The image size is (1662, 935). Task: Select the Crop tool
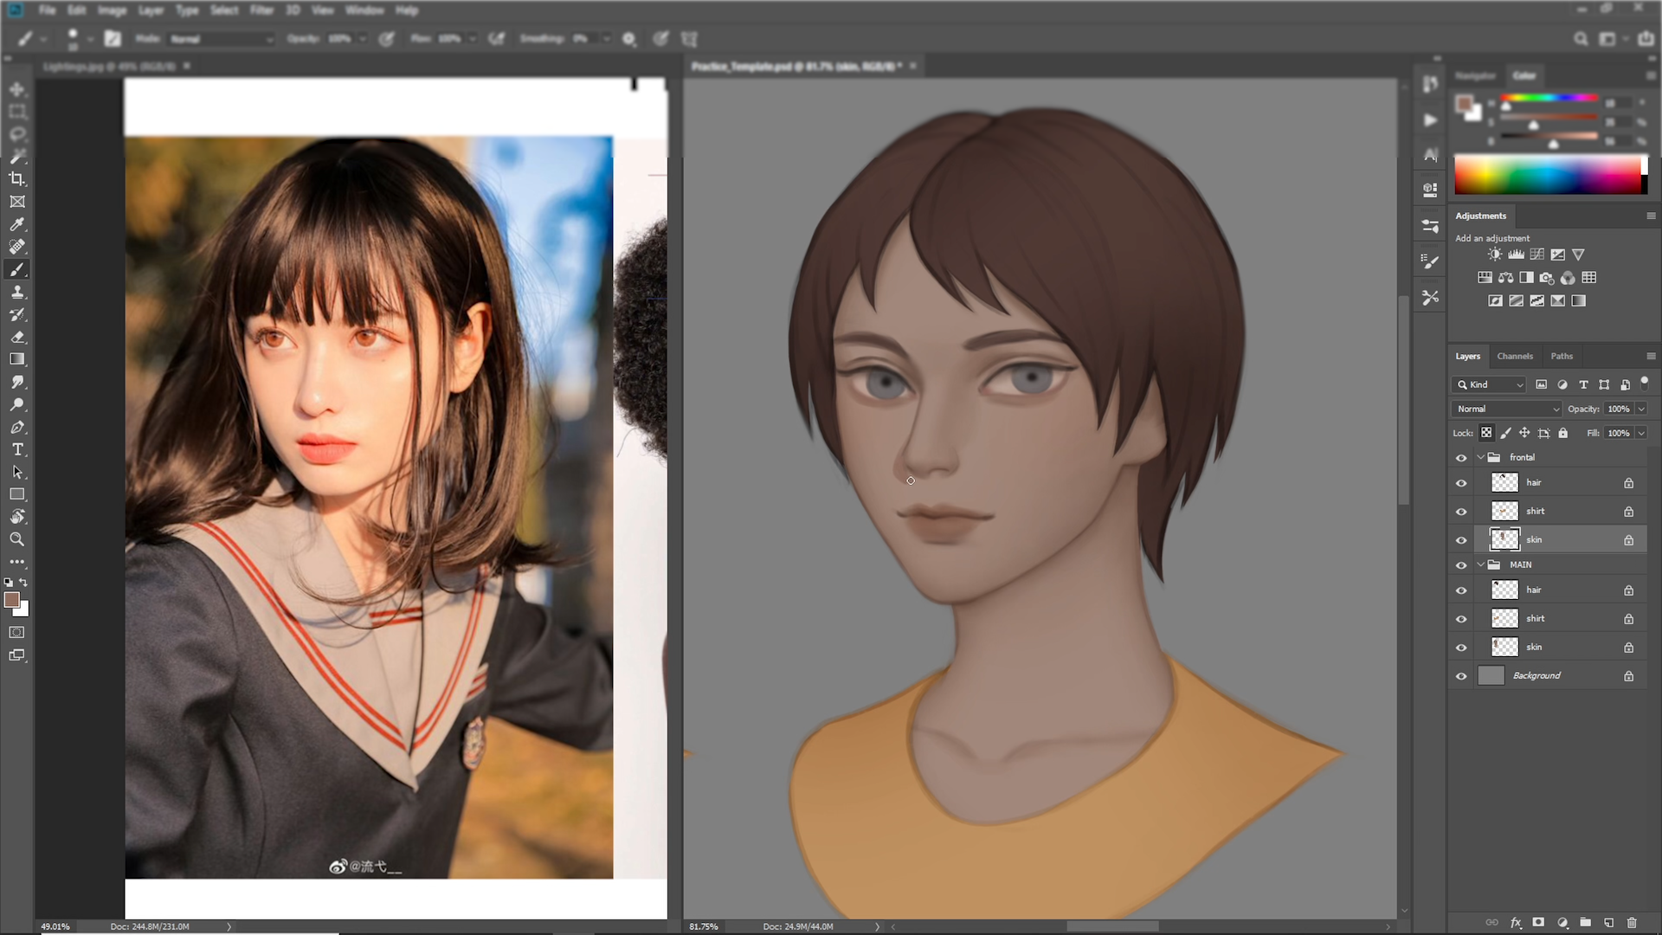pos(16,179)
